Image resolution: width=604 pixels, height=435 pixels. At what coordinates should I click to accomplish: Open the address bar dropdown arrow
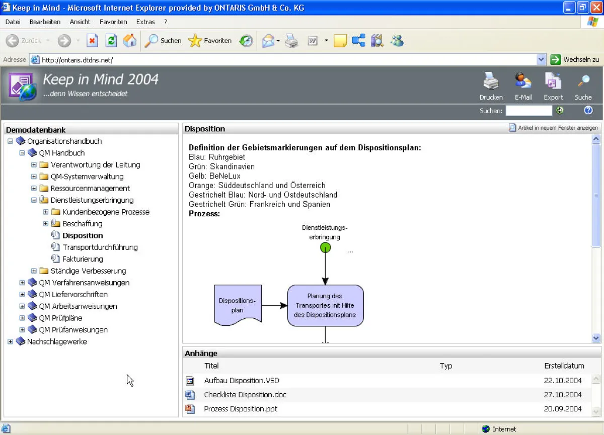541,60
